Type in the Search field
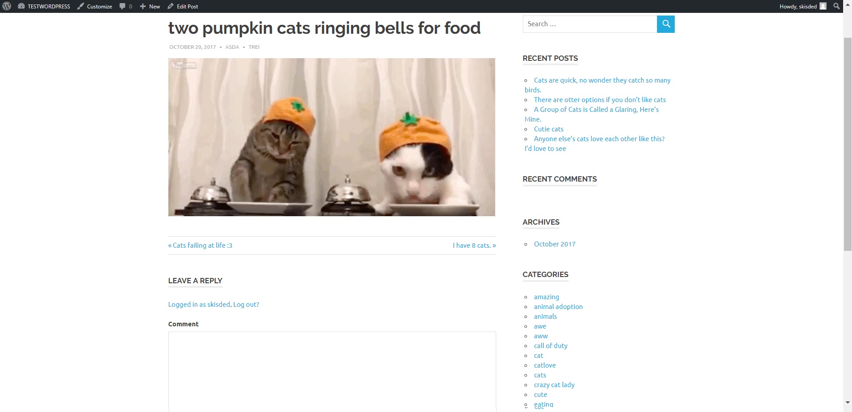This screenshot has height=412, width=852. 589,24
